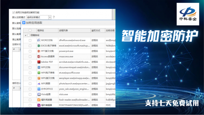The image size is (204, 115).
Task: Check the WORD文档 row checkbox
Action: [x=30, y=40]
